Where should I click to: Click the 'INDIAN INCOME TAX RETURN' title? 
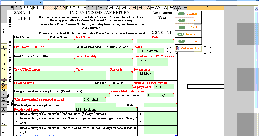point(100,13)
